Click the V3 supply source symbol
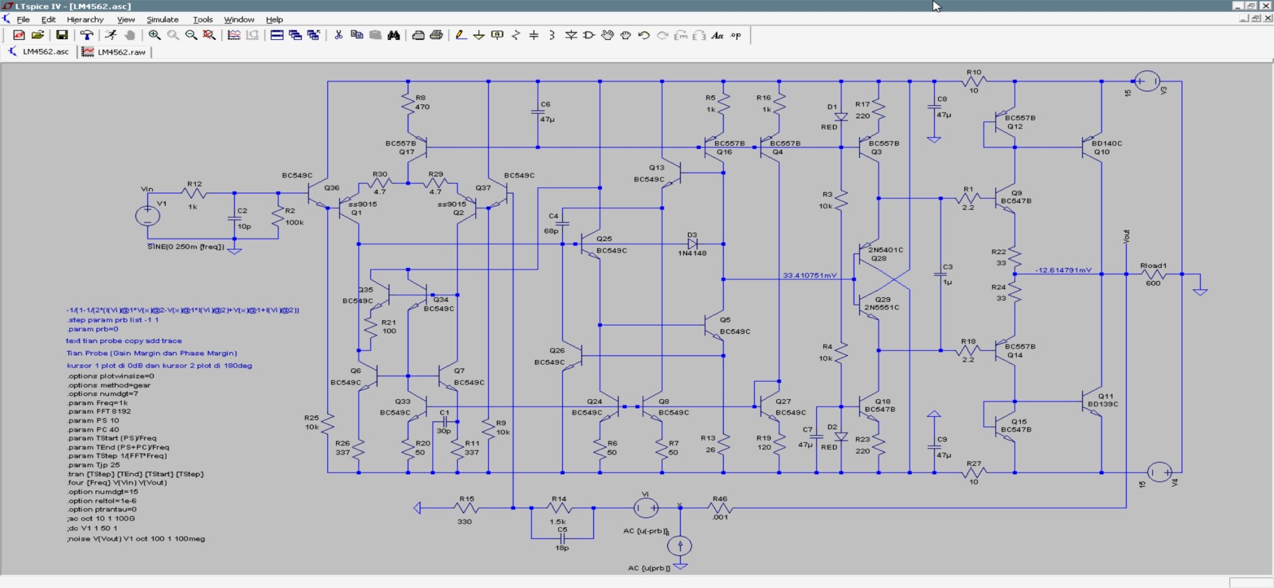 1147,81
